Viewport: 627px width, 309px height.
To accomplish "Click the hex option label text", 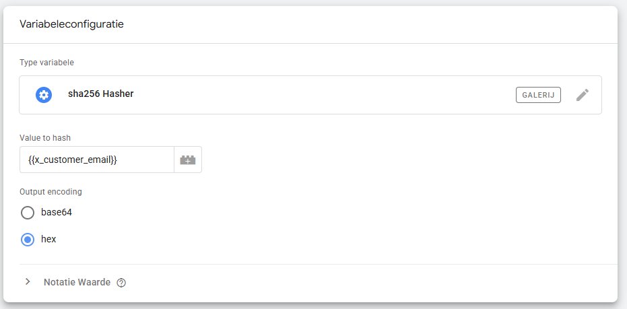I will click(48, 239).
